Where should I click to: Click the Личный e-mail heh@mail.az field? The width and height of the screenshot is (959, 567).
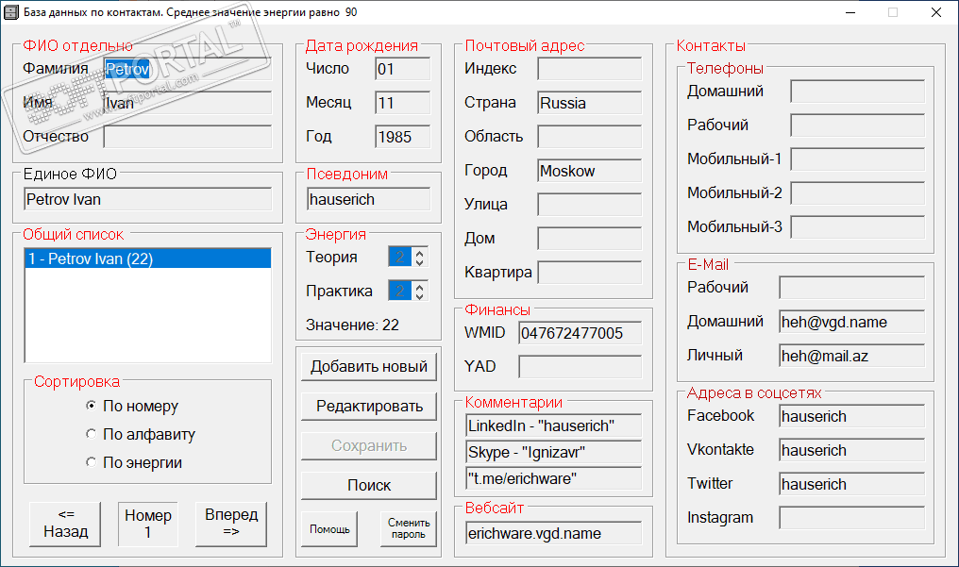[852, 356]
